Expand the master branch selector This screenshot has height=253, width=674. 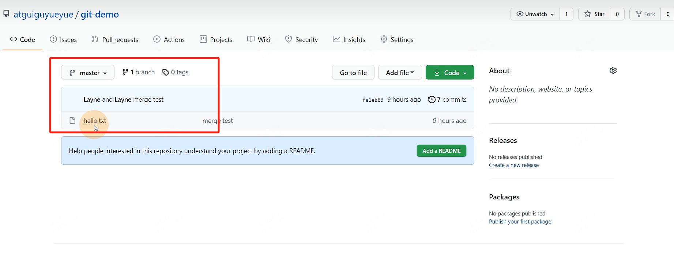(x=88, y=73)
